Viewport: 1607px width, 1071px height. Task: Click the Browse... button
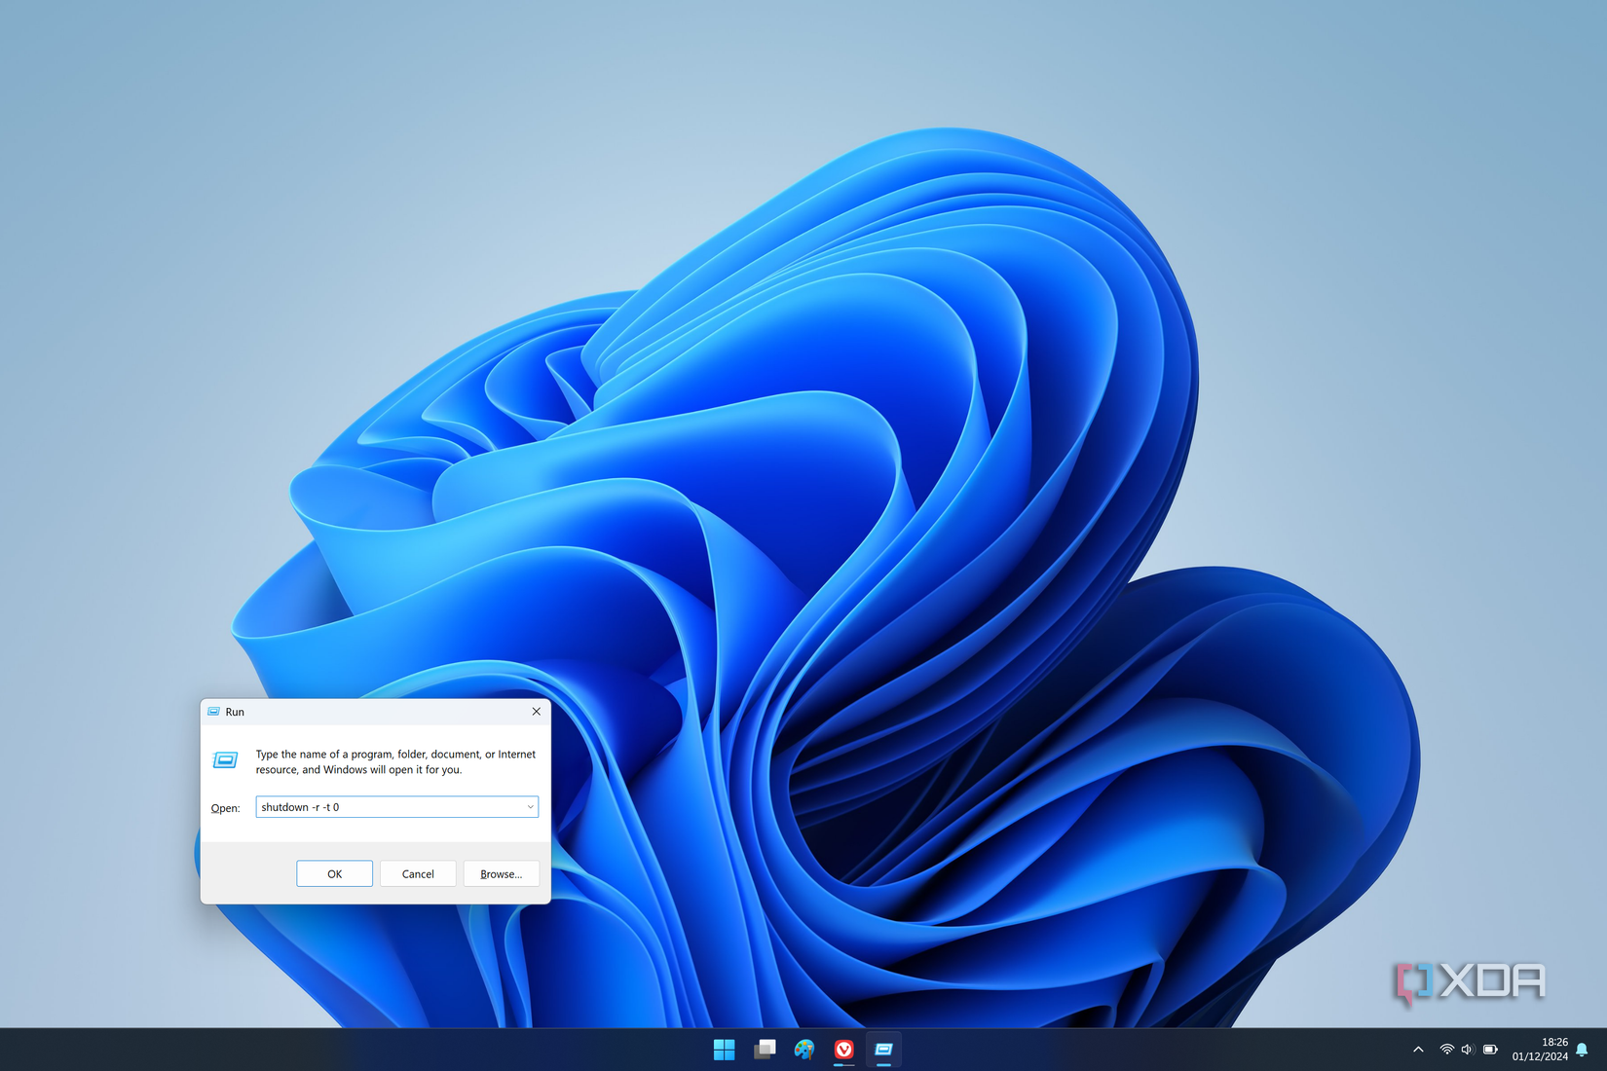[x=502, y=873]
